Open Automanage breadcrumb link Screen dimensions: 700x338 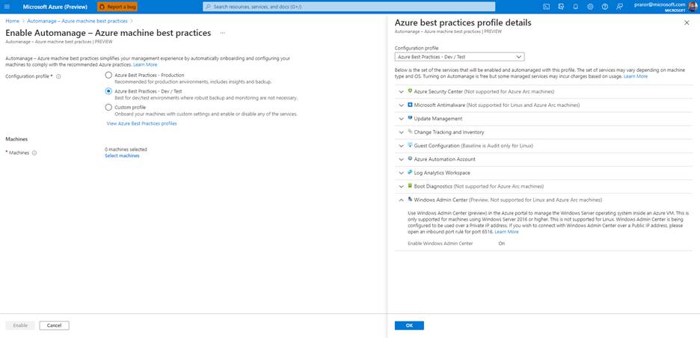coord(77,21)
